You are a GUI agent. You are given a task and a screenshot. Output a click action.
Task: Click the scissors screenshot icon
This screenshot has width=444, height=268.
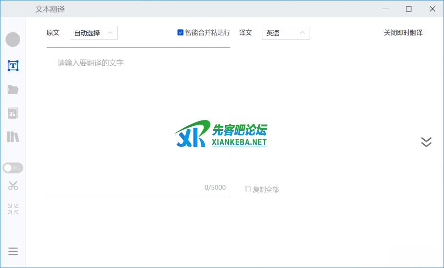pyautogui.click(x=13, y=186)
